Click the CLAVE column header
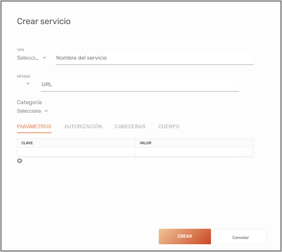Screen dimensions: 282x252 click(76, 143)
